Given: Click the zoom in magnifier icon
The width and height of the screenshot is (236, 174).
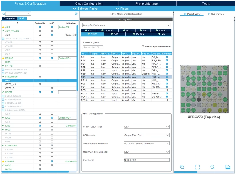Looking at the screenshot, I should (x=182, y=167).
